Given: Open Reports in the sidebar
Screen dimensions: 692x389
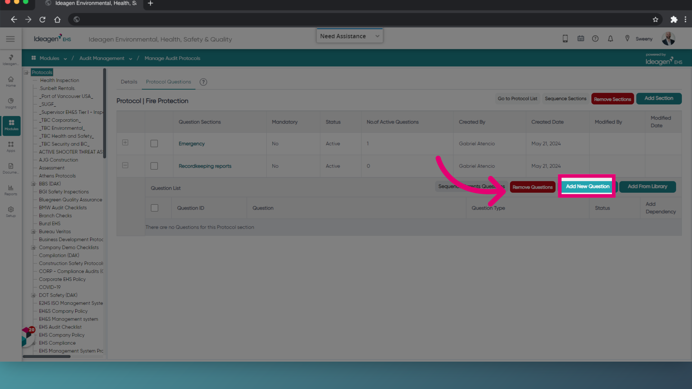Looking at the screenshot, I should pyautogui.click(x=11, y=190).
